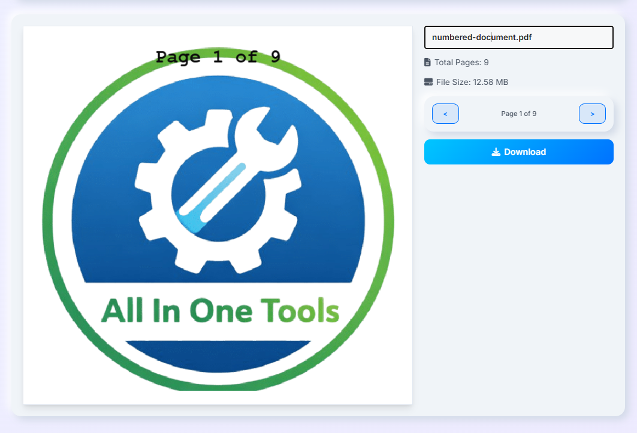
Task: Select the 'File Size: 12.58 MB' text
Action: 472,82
